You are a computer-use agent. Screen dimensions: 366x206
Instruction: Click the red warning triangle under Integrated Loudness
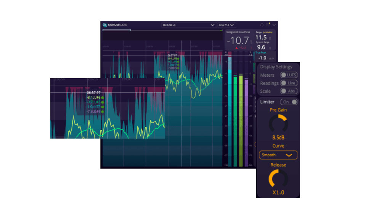point(236,48)
